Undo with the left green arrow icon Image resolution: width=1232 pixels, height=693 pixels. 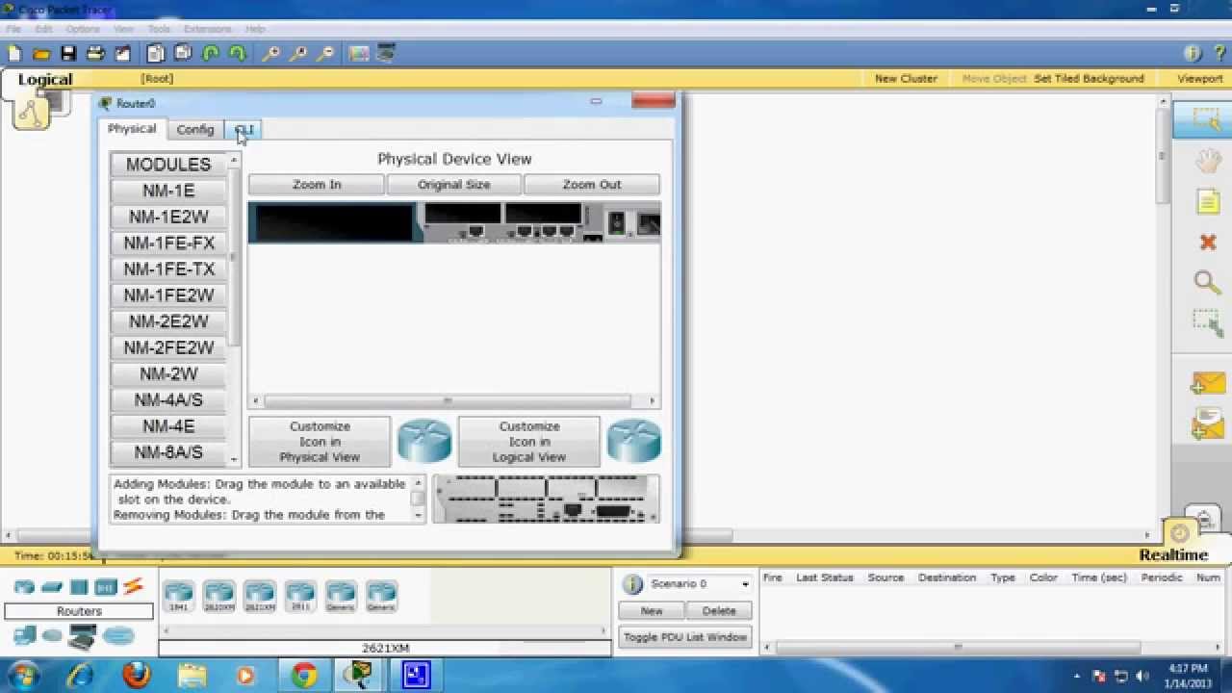(x=210, y=54)
